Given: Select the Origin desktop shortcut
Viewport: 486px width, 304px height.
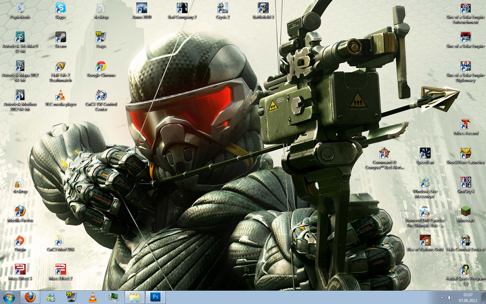Looking at the screenshot, I should pyautogui.click(x=20, y=243).
